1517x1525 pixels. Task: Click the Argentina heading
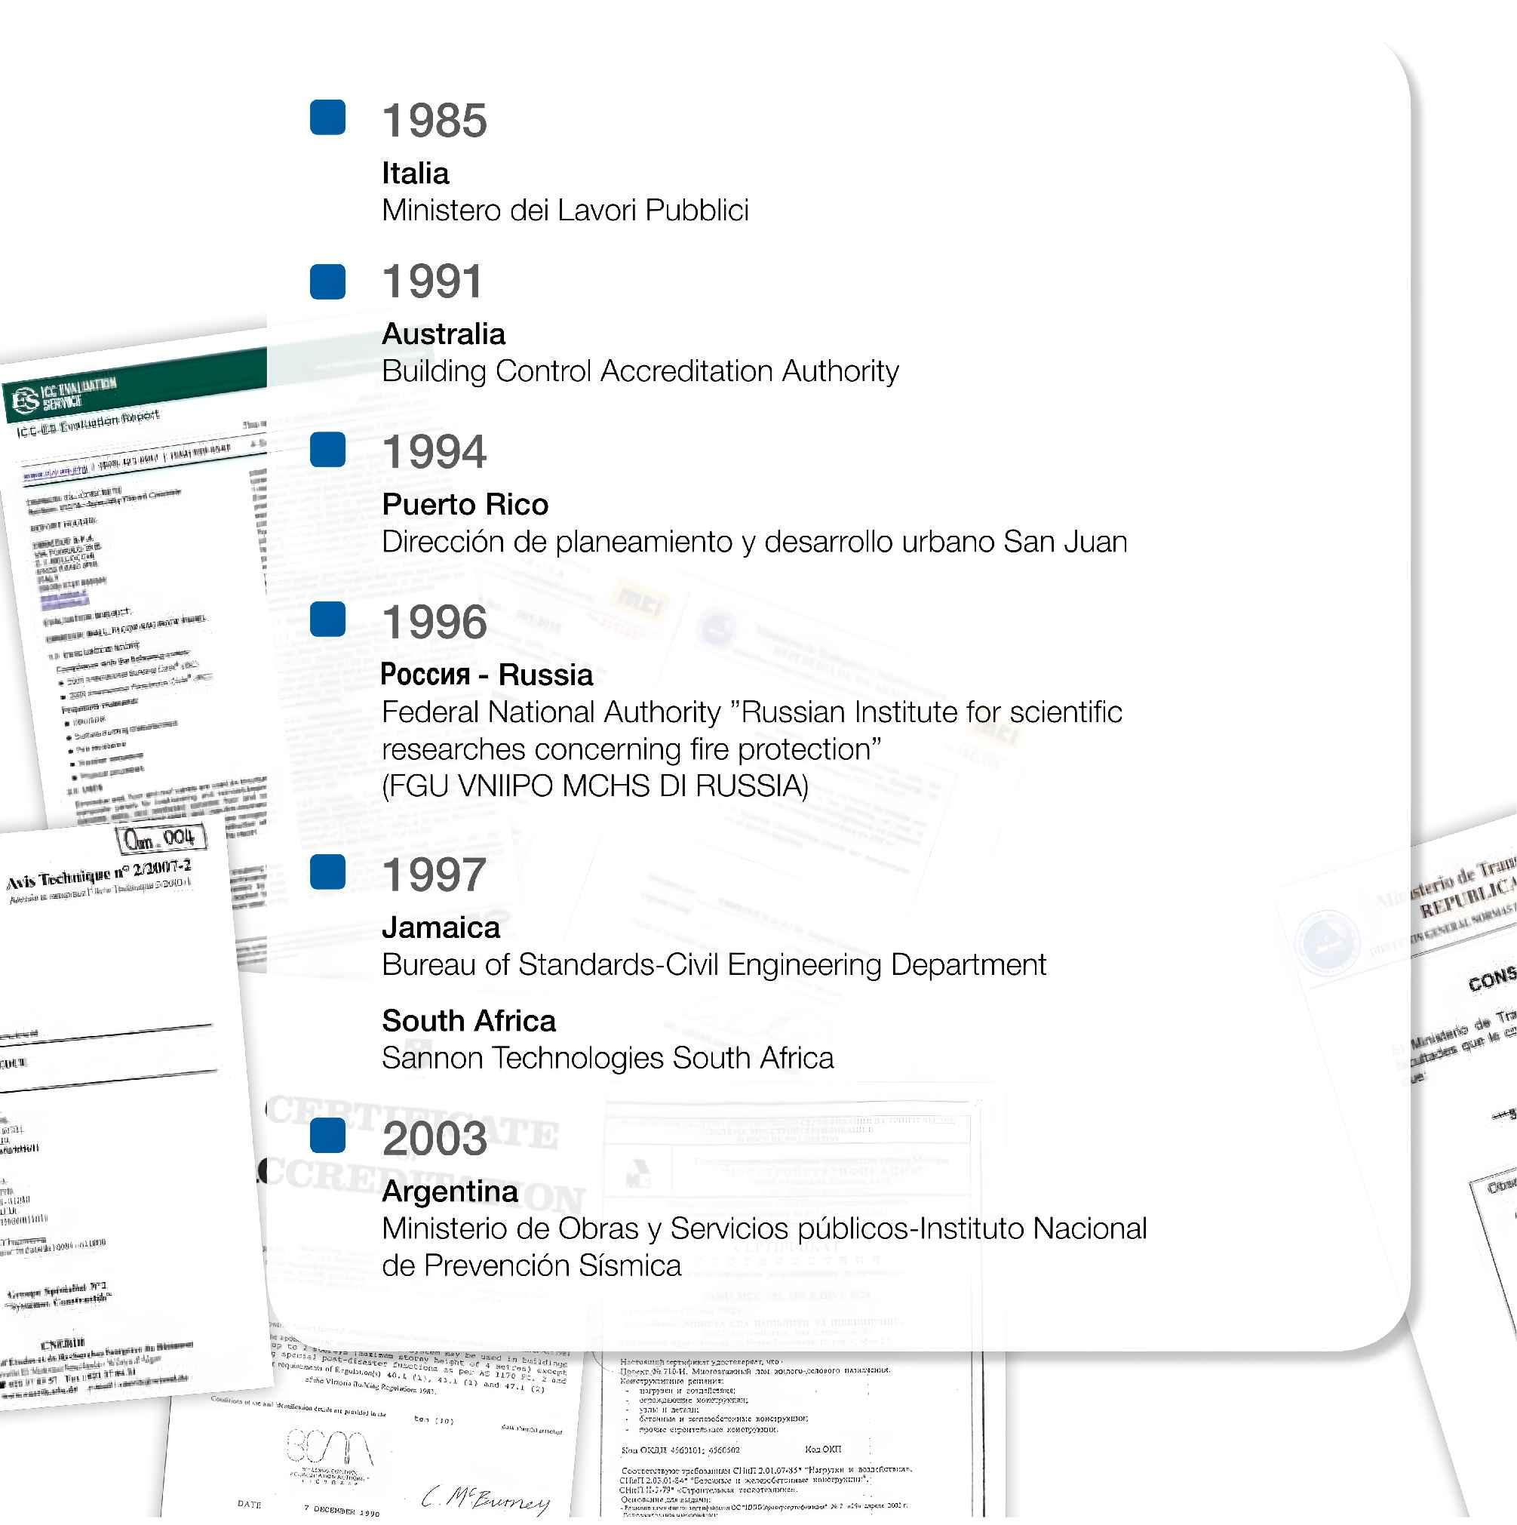pos(450,1191)
